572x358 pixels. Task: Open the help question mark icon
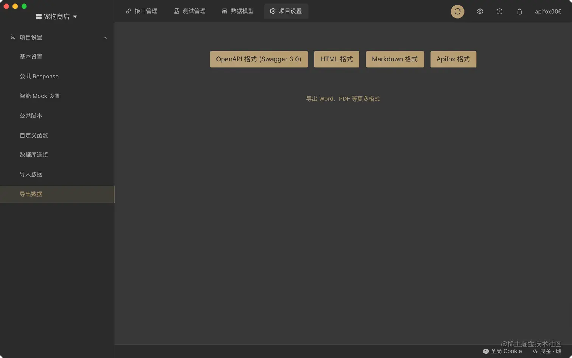coord(499,11)
